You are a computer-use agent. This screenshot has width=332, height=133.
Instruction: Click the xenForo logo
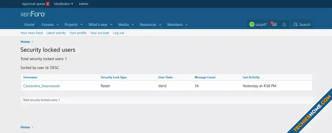click(x=33, y=14)
